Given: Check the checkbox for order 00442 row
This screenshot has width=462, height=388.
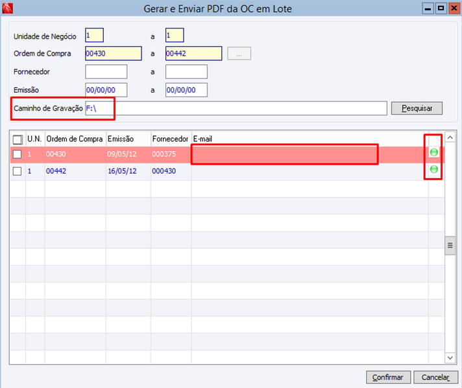Looking at the screenshot, I should click(18, 171).
